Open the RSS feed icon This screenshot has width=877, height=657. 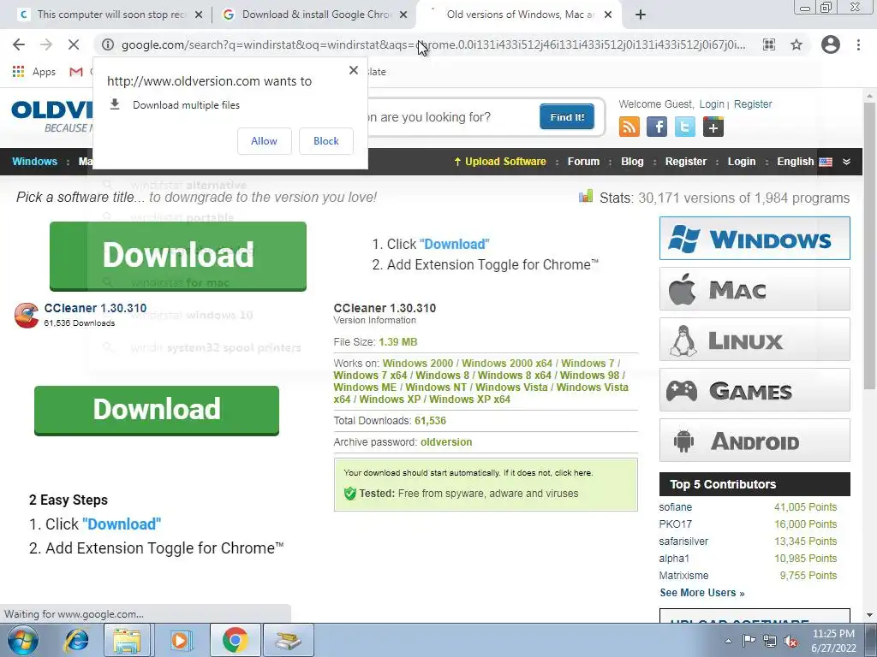[629, 127]
